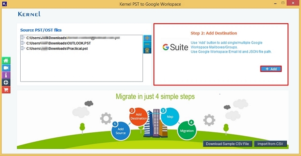
Task: Click the Add Destination step circle
Action: (x=139, y=117)
